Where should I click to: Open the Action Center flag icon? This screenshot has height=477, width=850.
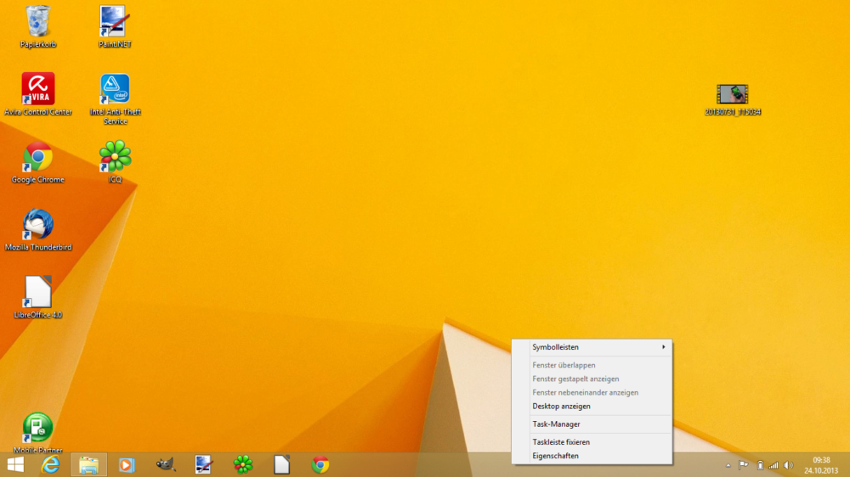pos(743,465)
